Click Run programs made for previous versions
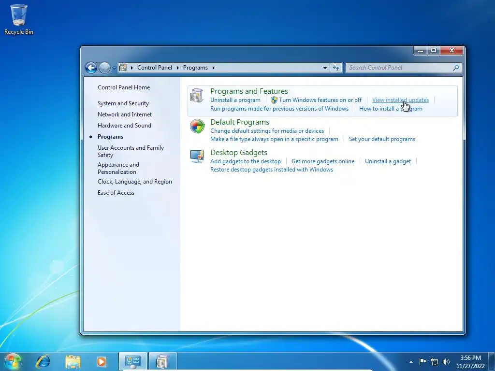This screenshot has width=495, height=371. [x=279, y=109]
